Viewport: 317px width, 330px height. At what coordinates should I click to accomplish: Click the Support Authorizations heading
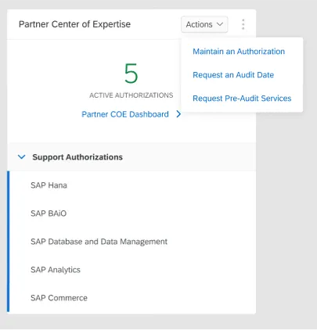[x=77, y=157]
